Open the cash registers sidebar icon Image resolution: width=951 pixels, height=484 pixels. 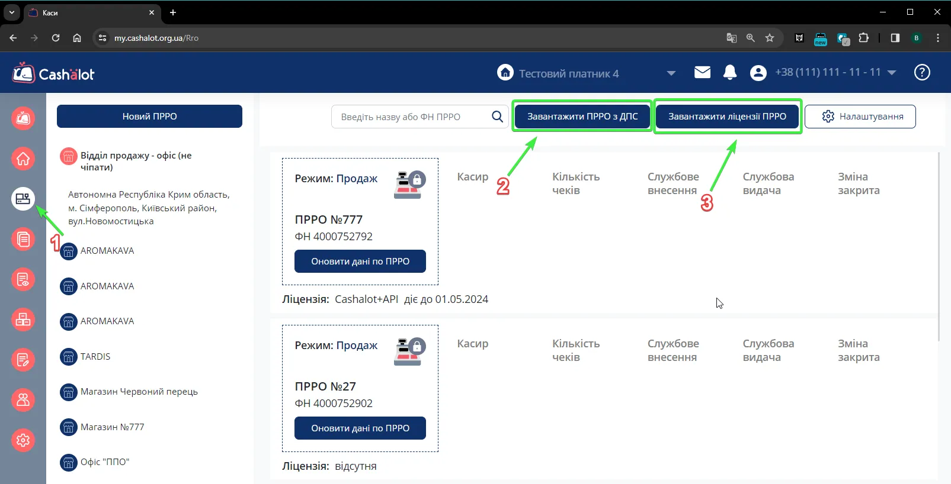tap(23, 199)
